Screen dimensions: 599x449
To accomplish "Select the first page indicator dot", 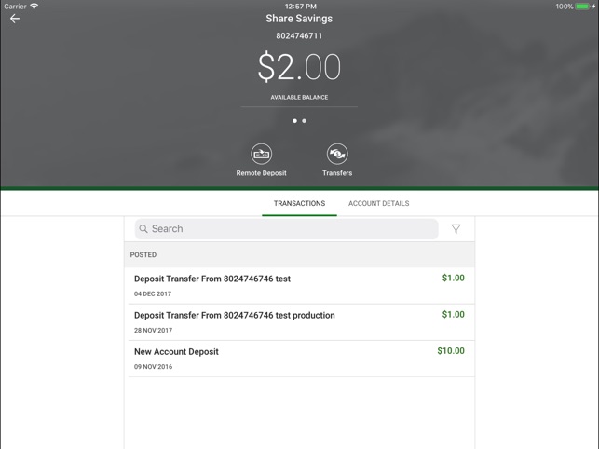I will click(x=294, y=121).
